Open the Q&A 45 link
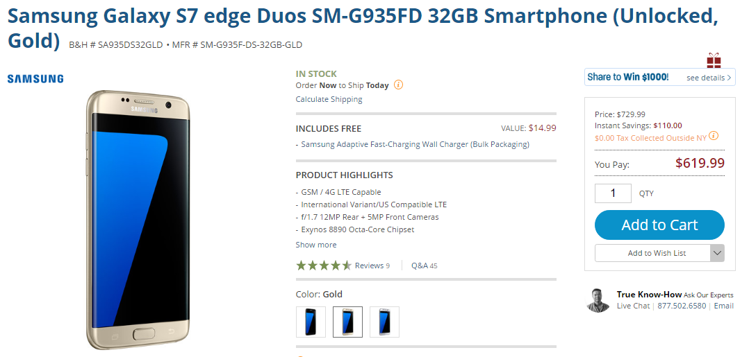The image size is (749, 357). (424, 265)
